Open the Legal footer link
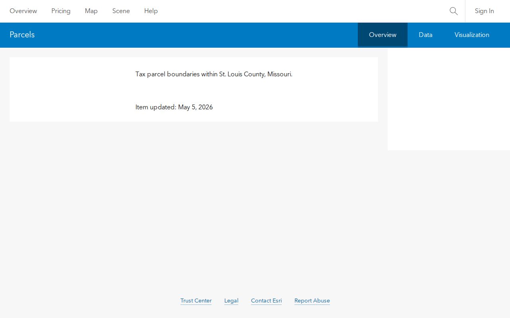This screenshot has height=318, width=510. (x=231, y=301)
